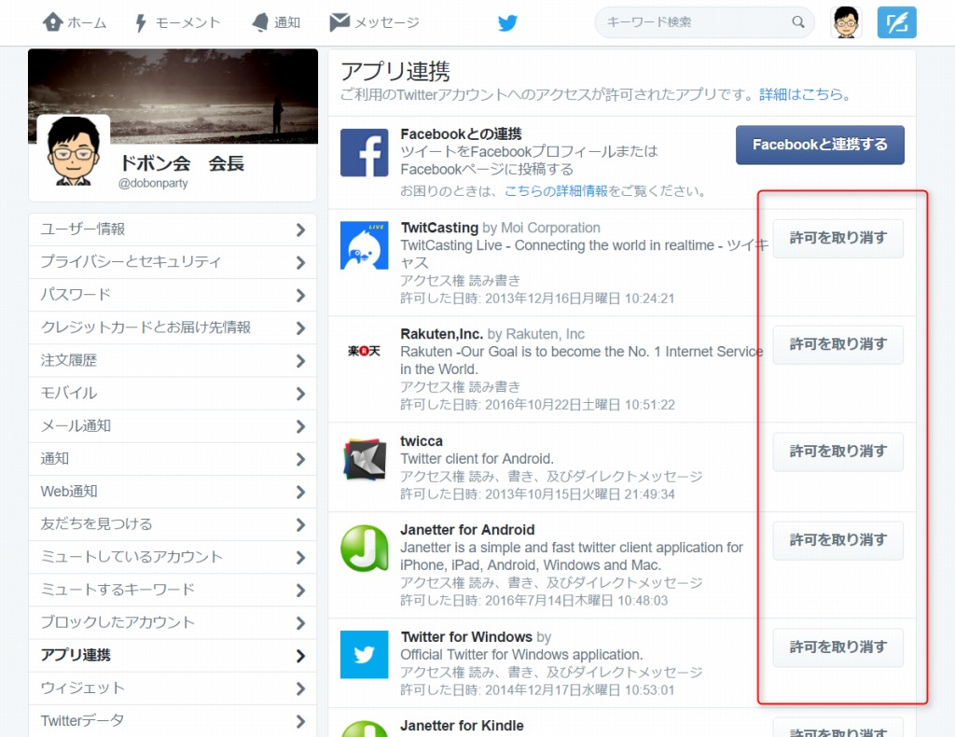
Task: Click the ホーム label in the navigation bar
Action: tap(87, 23)
